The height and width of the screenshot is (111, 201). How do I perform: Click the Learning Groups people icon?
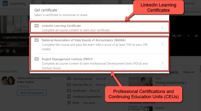[69, 78]
